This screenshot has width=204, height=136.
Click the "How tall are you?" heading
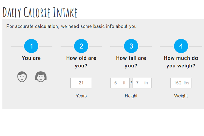point(131,62)
